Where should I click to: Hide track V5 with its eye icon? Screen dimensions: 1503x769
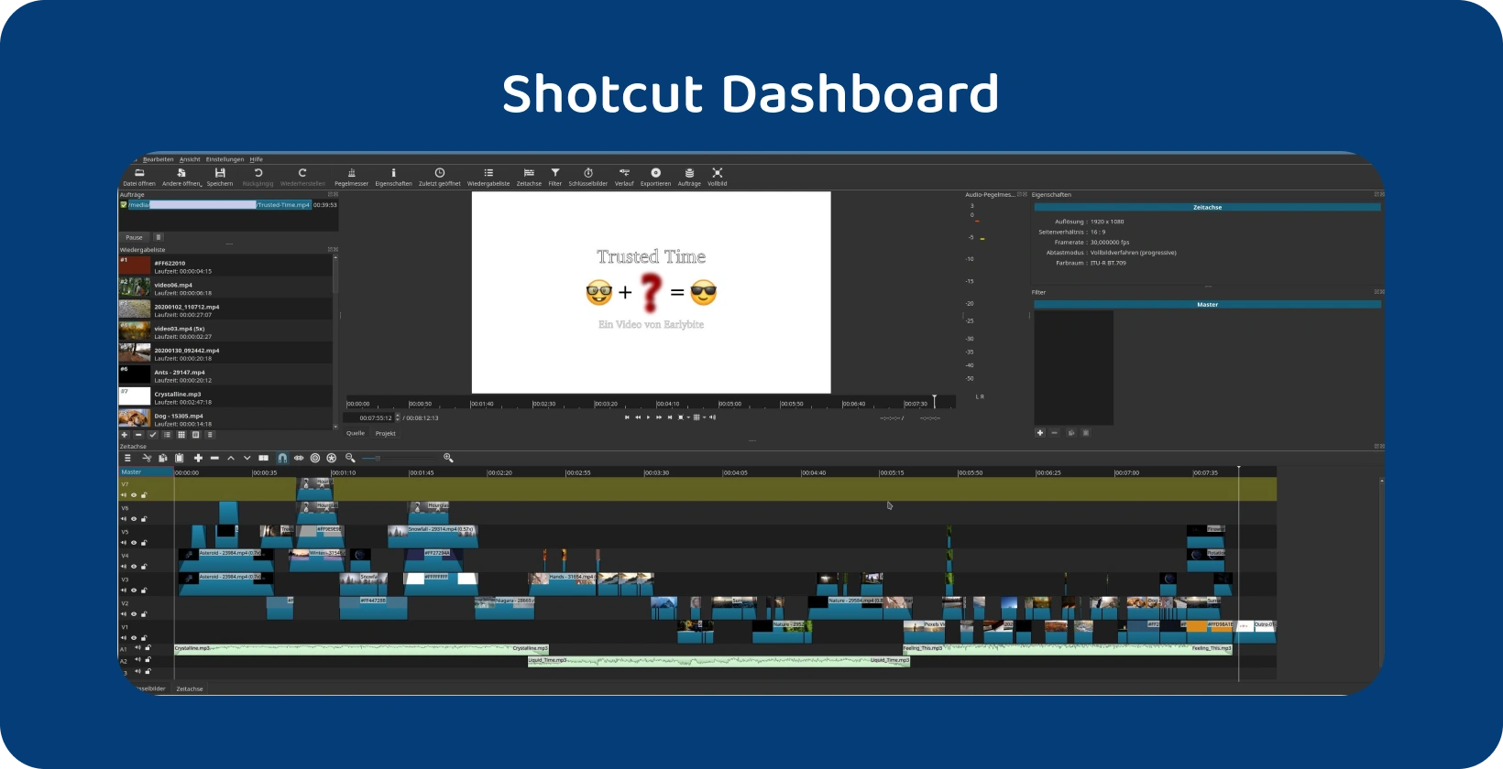click(134, 543)
